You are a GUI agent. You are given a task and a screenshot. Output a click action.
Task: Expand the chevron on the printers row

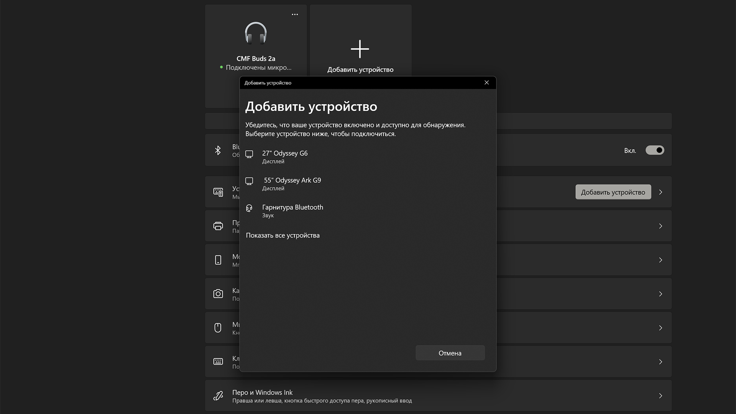(x=660, y=226)
